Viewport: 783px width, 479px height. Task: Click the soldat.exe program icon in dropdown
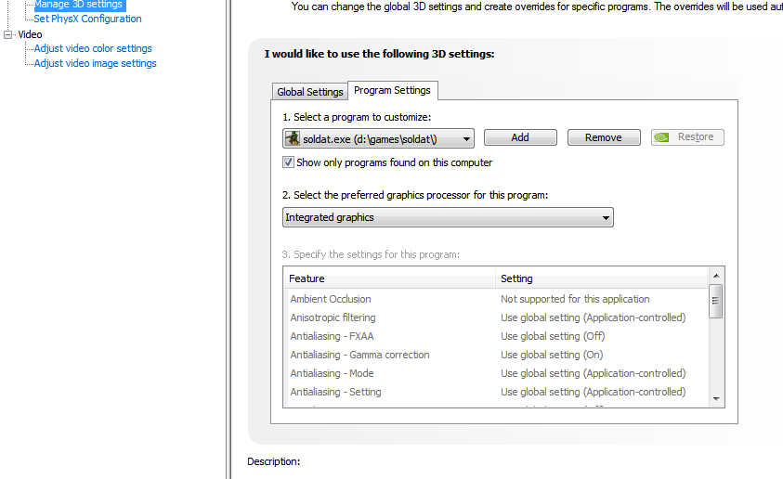(x=293, y=138)
